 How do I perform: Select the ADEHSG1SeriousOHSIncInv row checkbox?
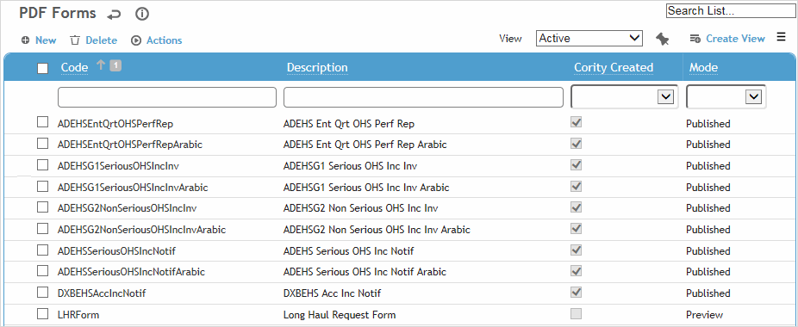43,165
